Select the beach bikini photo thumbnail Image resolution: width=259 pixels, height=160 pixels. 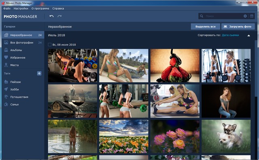point(124,65)
